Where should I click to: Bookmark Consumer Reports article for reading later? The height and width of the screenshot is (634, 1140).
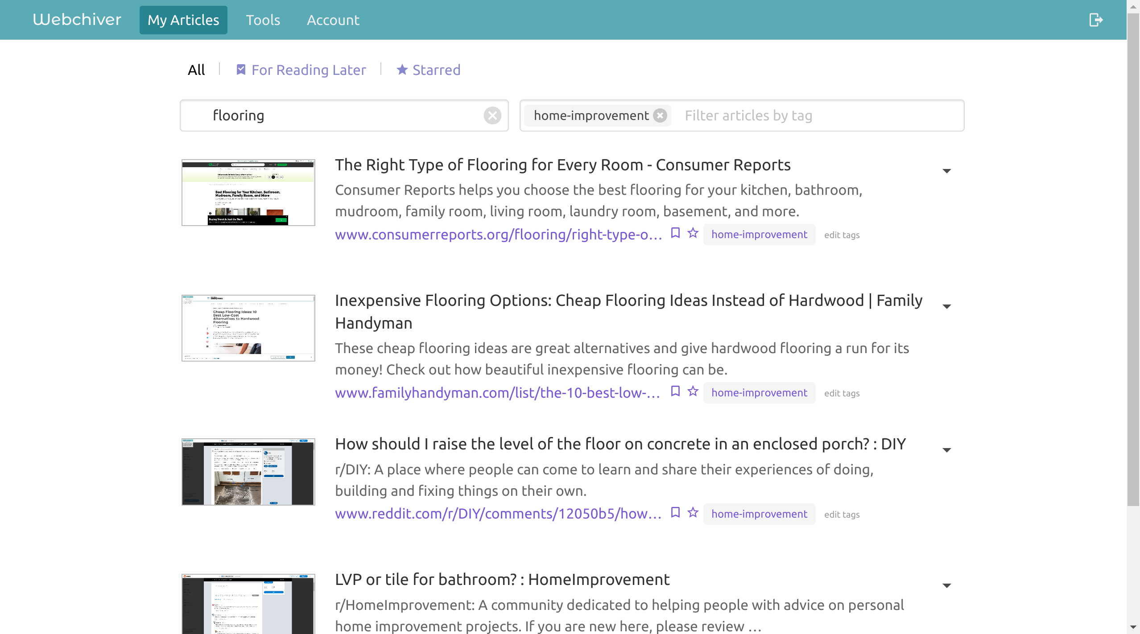pyautogui.click(x=675, y=233)
